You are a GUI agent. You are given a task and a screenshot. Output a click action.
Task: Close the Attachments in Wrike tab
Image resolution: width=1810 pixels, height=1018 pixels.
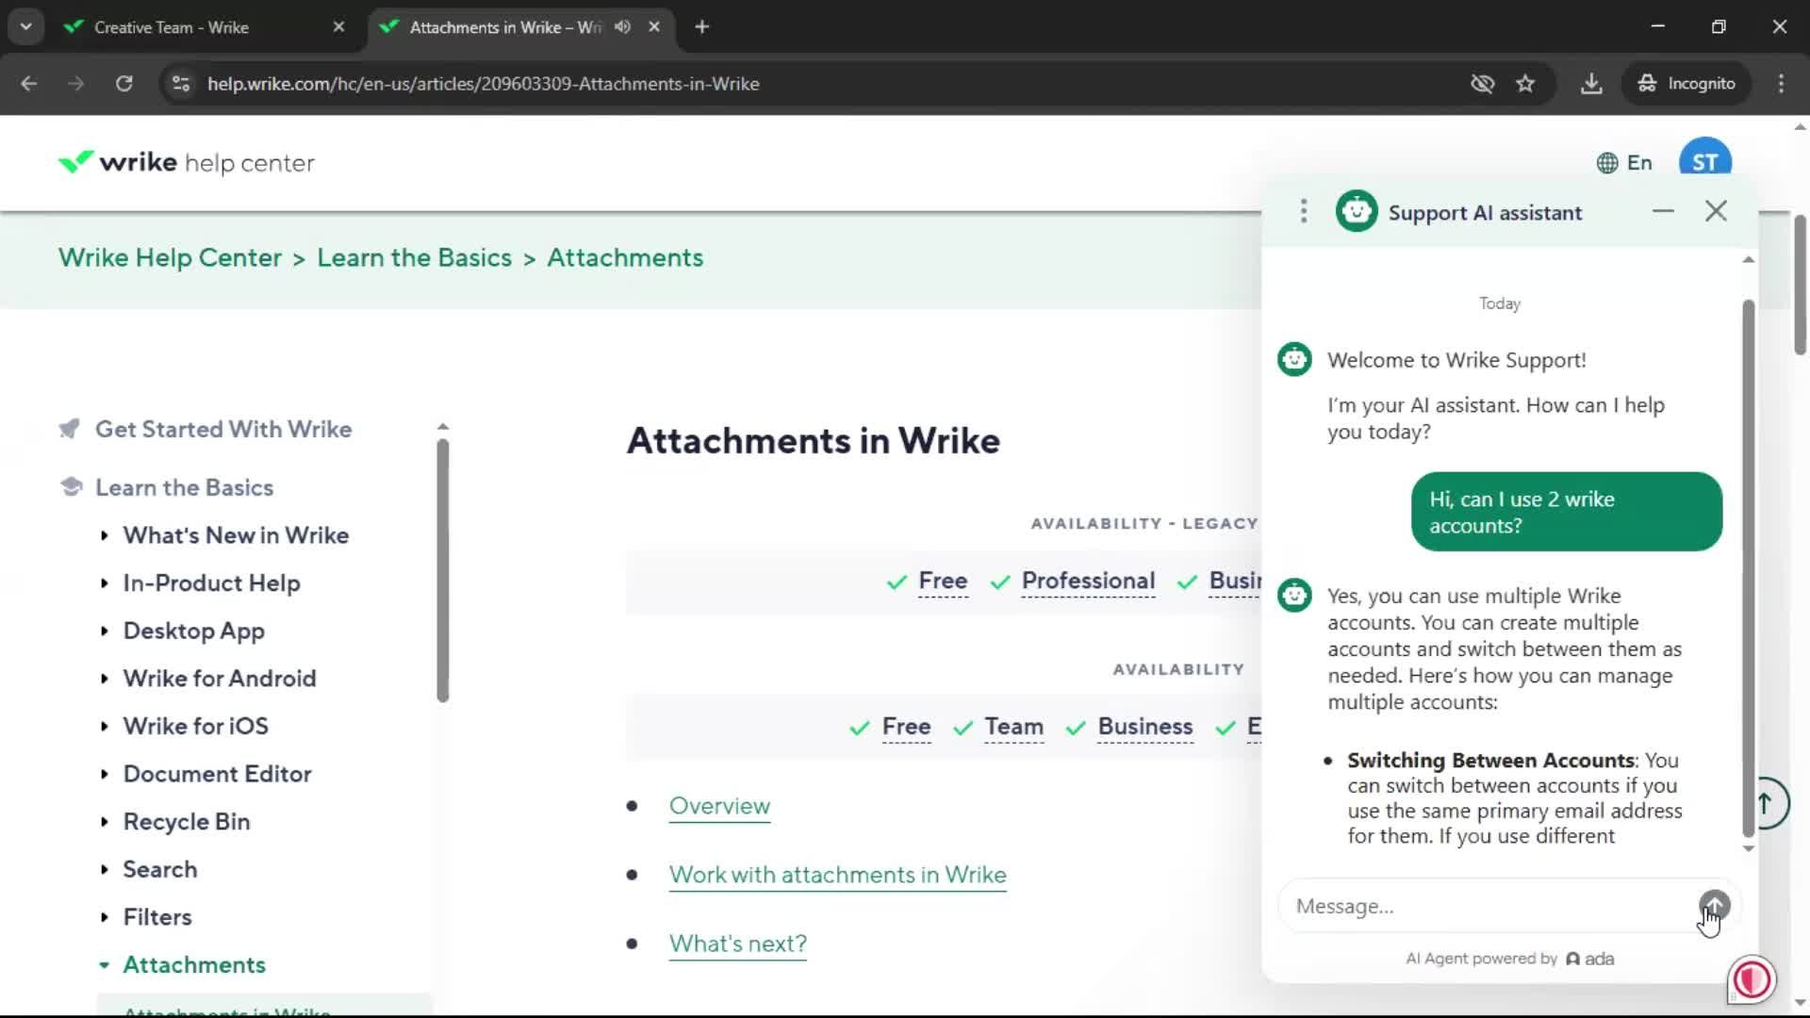[654, 26]
